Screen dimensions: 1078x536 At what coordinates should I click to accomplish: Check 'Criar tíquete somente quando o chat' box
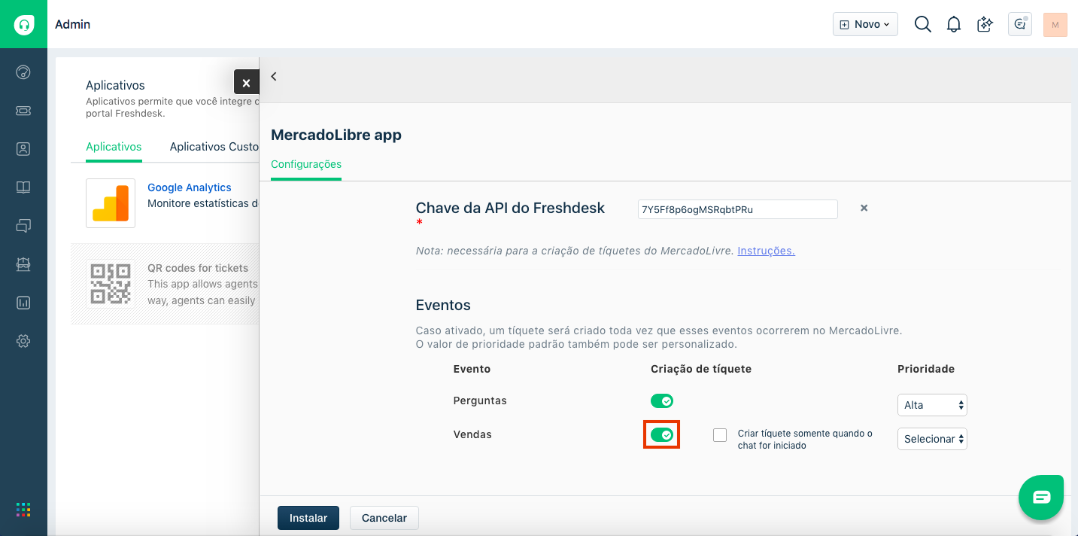click(x=720, y=435)
